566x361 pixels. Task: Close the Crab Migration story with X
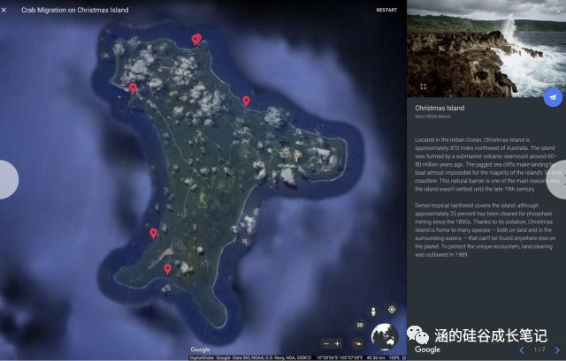tap(7, 10)
